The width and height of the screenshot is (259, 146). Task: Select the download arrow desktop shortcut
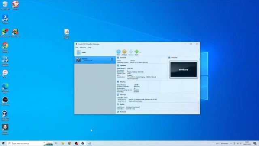tap(5, 129)
